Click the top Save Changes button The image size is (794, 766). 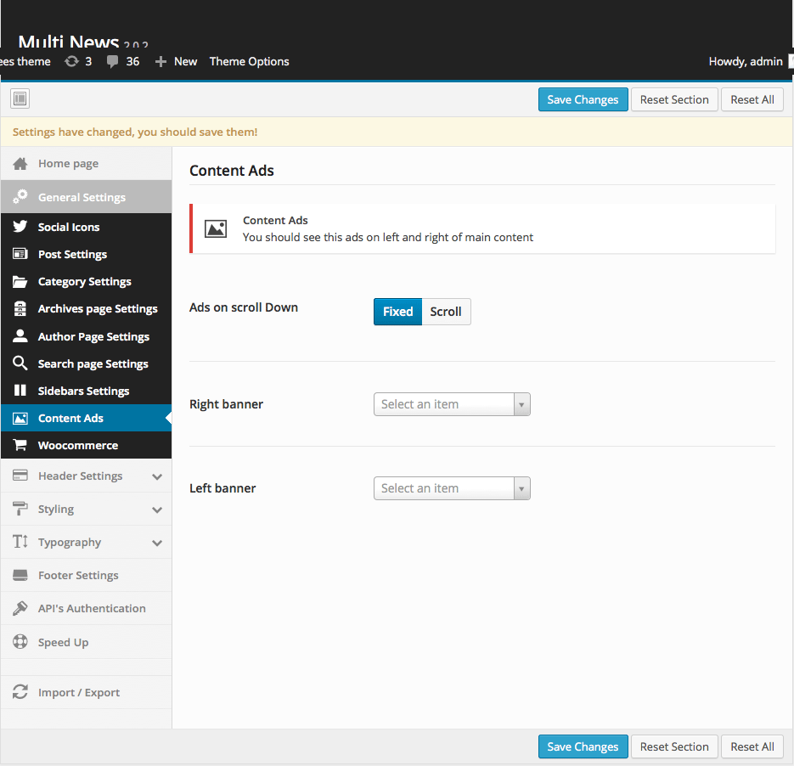tap(583, 99)
